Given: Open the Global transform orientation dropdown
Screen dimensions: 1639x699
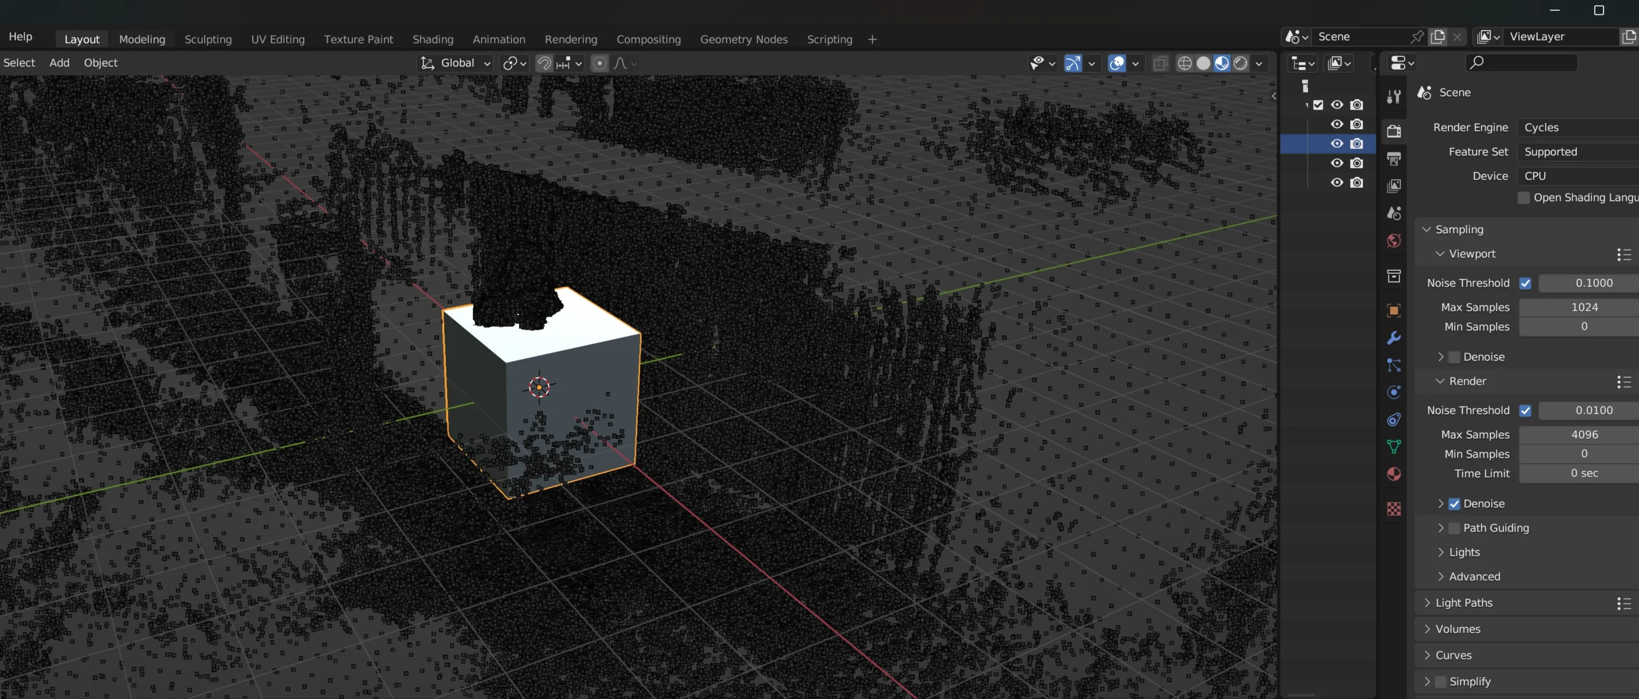Looking at the screenshot, I should [x=455, y=63].
